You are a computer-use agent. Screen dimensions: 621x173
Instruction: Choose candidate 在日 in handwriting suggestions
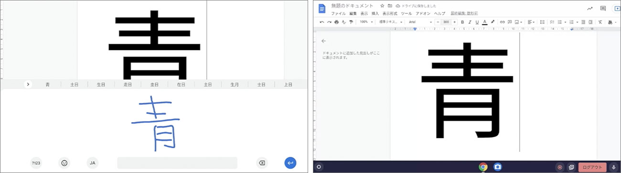click(181, 84)
